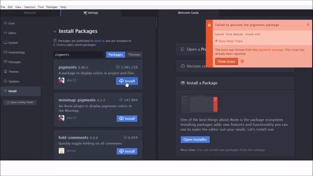Open the Help menu
Viewport: 313px width, 176px height.
(63, 7)
